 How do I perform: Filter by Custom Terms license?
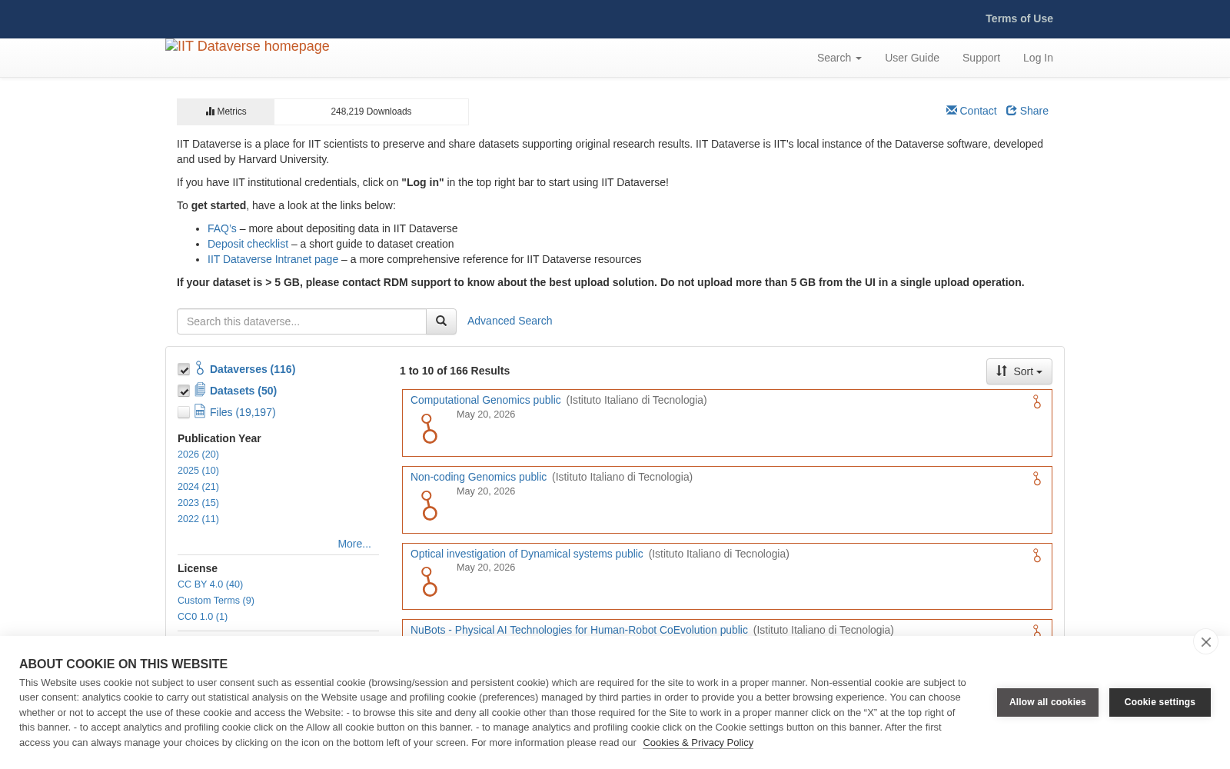click(216, 601)
